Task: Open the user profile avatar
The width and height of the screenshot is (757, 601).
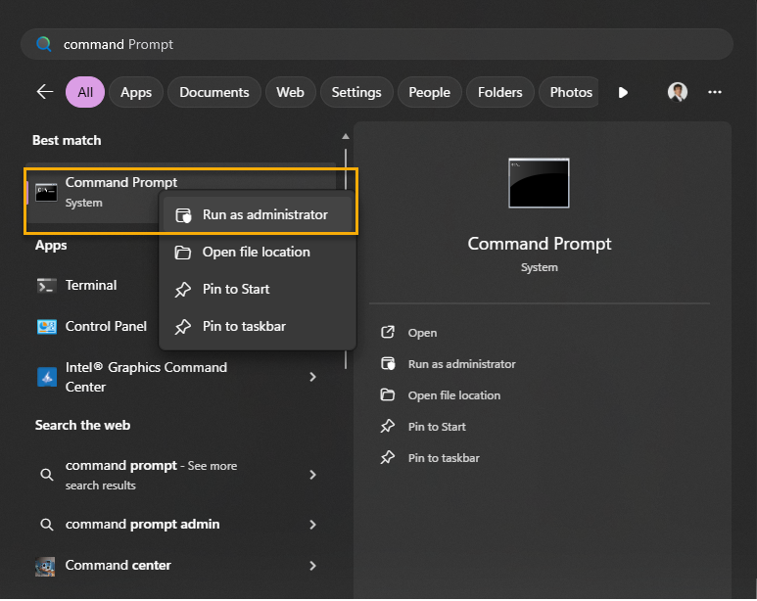Action: click(678, 92)
